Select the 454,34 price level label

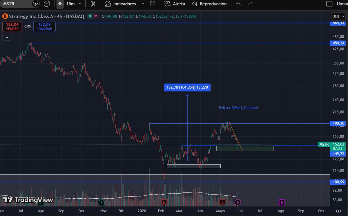pyautogui.click(x=338, y=43)
